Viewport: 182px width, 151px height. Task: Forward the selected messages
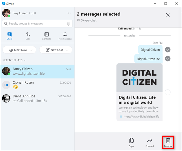pyautogui.click(x=150, y=143)
